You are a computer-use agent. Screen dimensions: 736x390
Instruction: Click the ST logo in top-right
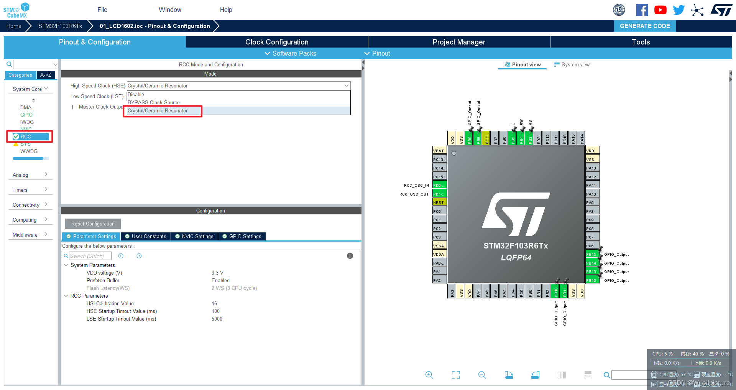[x=721, y=10]
